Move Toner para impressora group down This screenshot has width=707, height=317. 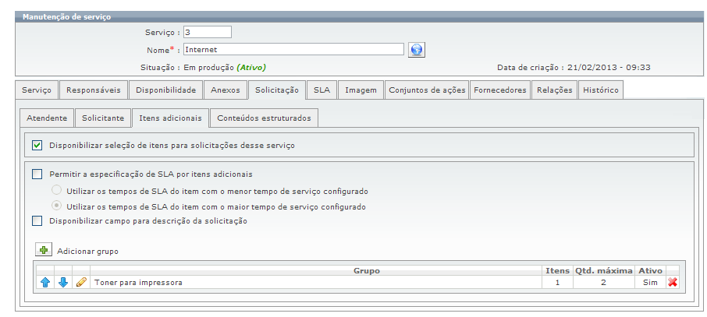click(63, 283)
